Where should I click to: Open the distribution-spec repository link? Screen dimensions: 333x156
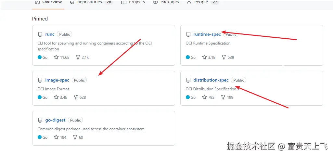coord(211,80)
